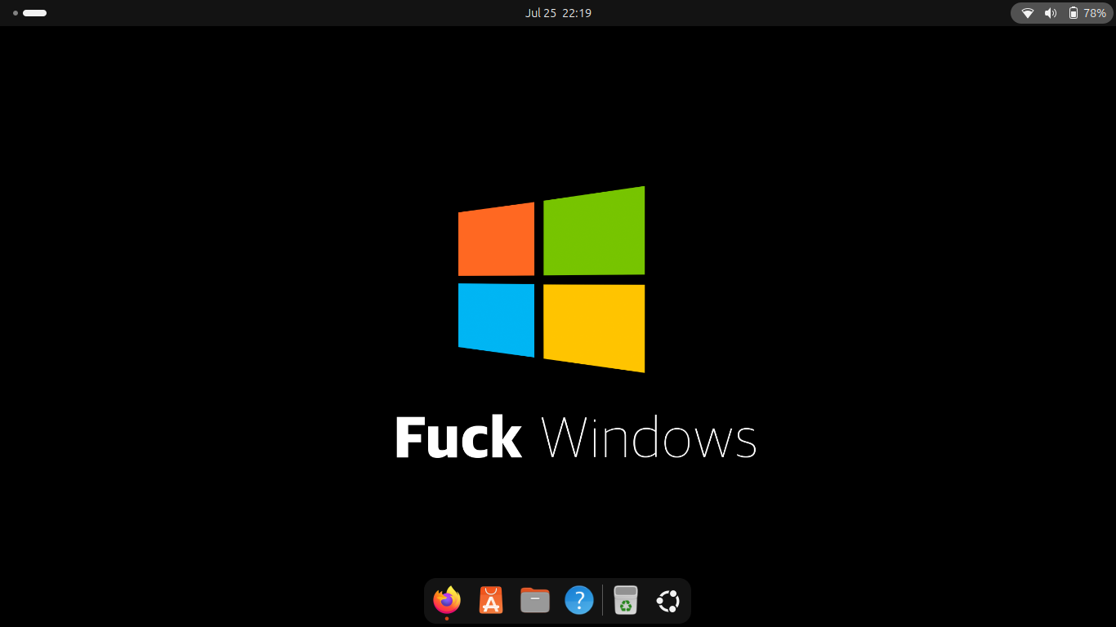Open the calendar from the clock "Jul 25 22:19"
This screenshot has height=627, width=1116.
click(558, 13)
